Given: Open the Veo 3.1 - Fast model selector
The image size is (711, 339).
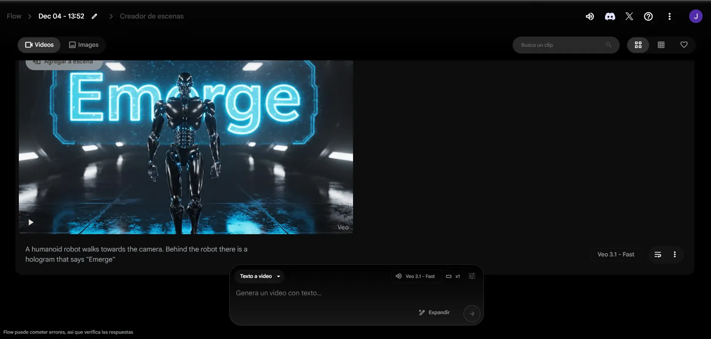Looking at the screenshot, I should point(416,276).
